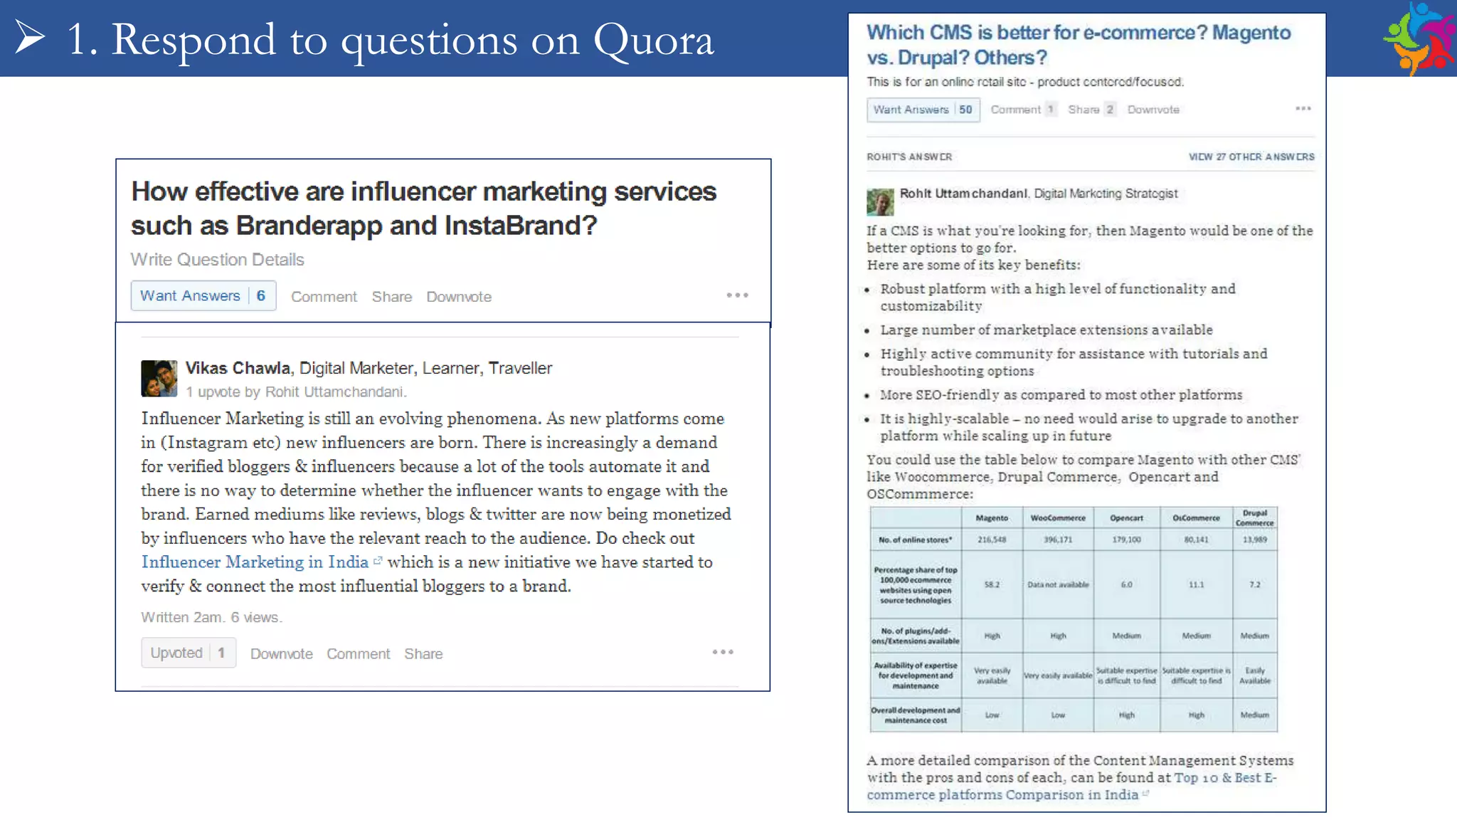Open Top 10 Best E-commerce platforms link
The width and height of the screenshot is (1457, 820).
click(1071, 787)
